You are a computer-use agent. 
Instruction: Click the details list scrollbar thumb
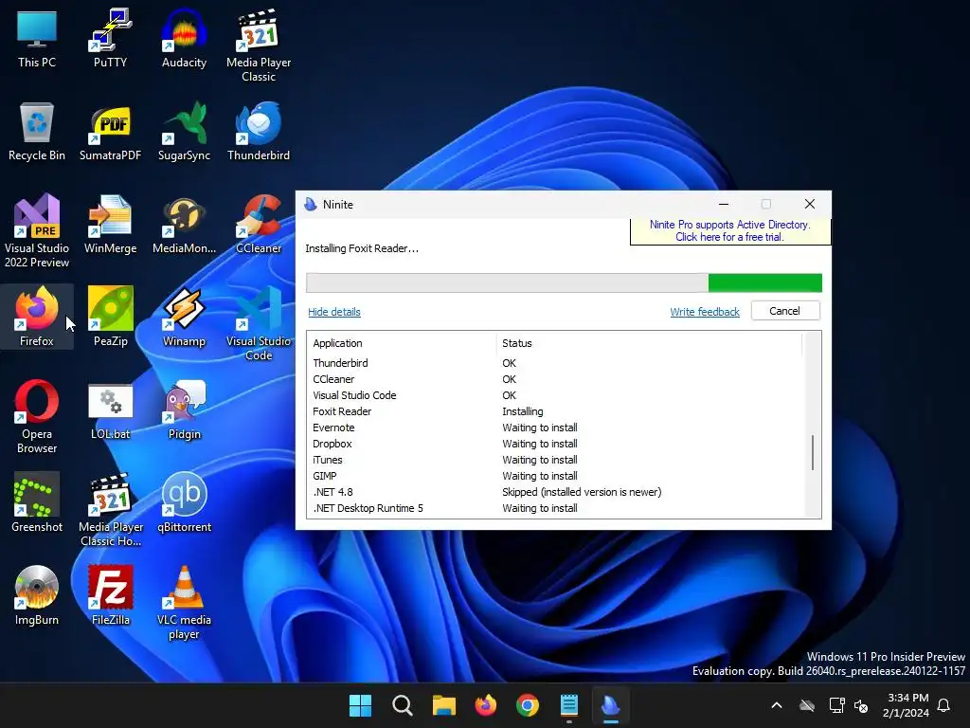(x=812, y=452)
